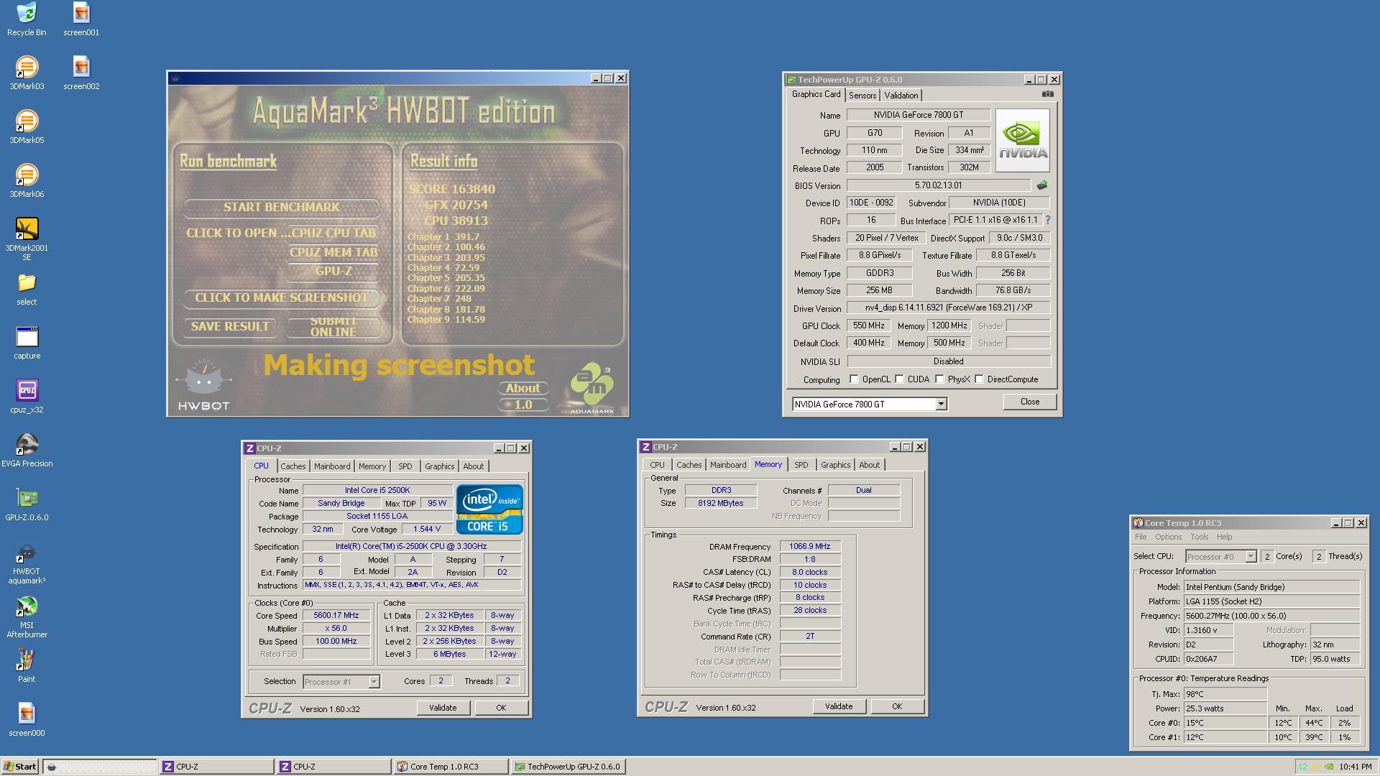Click the BIOS save chip icon in GPU-Z
The image size is (1380, 776).
[x=1041, y=185]
